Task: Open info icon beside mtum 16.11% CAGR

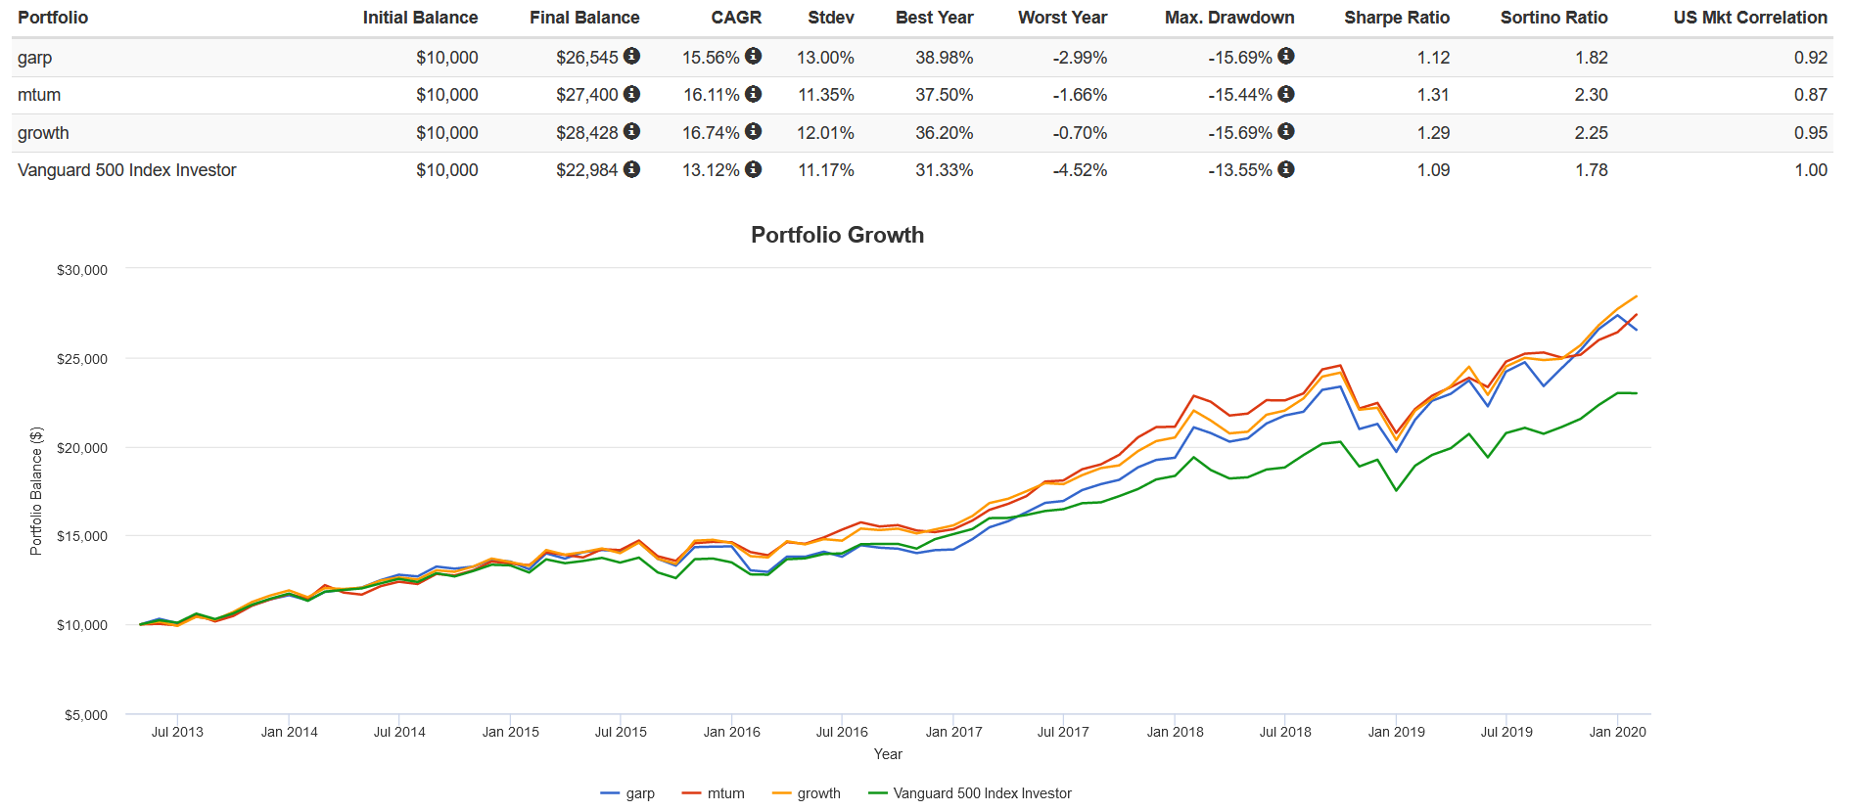Action: [753, 94]
